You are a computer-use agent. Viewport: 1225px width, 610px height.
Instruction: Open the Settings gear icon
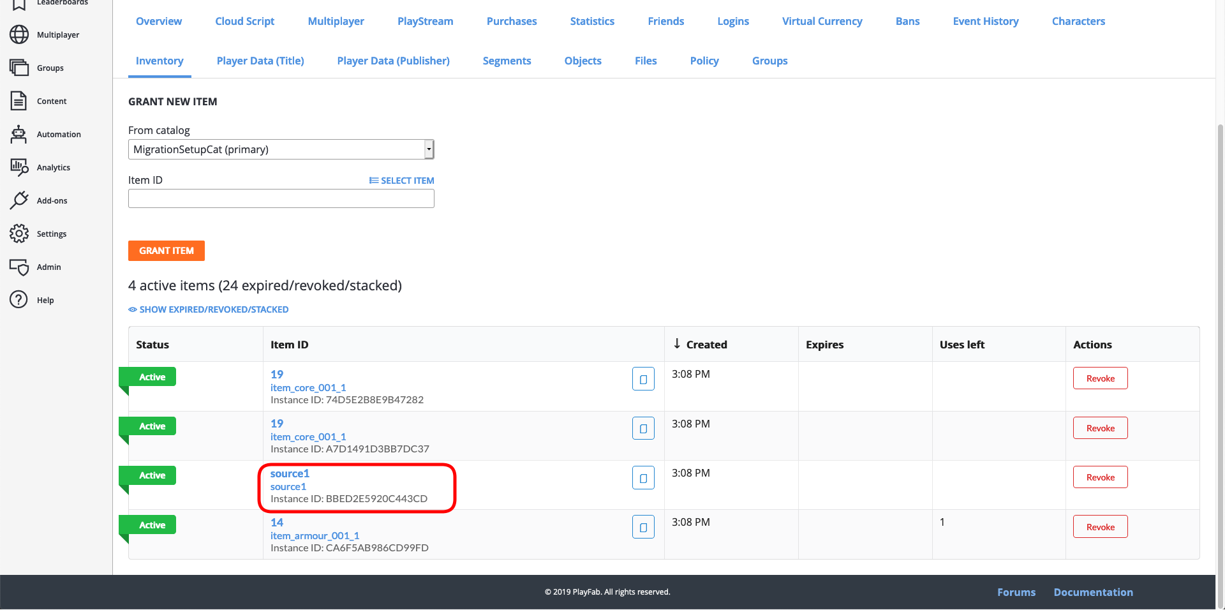click(x=19, y=234)
